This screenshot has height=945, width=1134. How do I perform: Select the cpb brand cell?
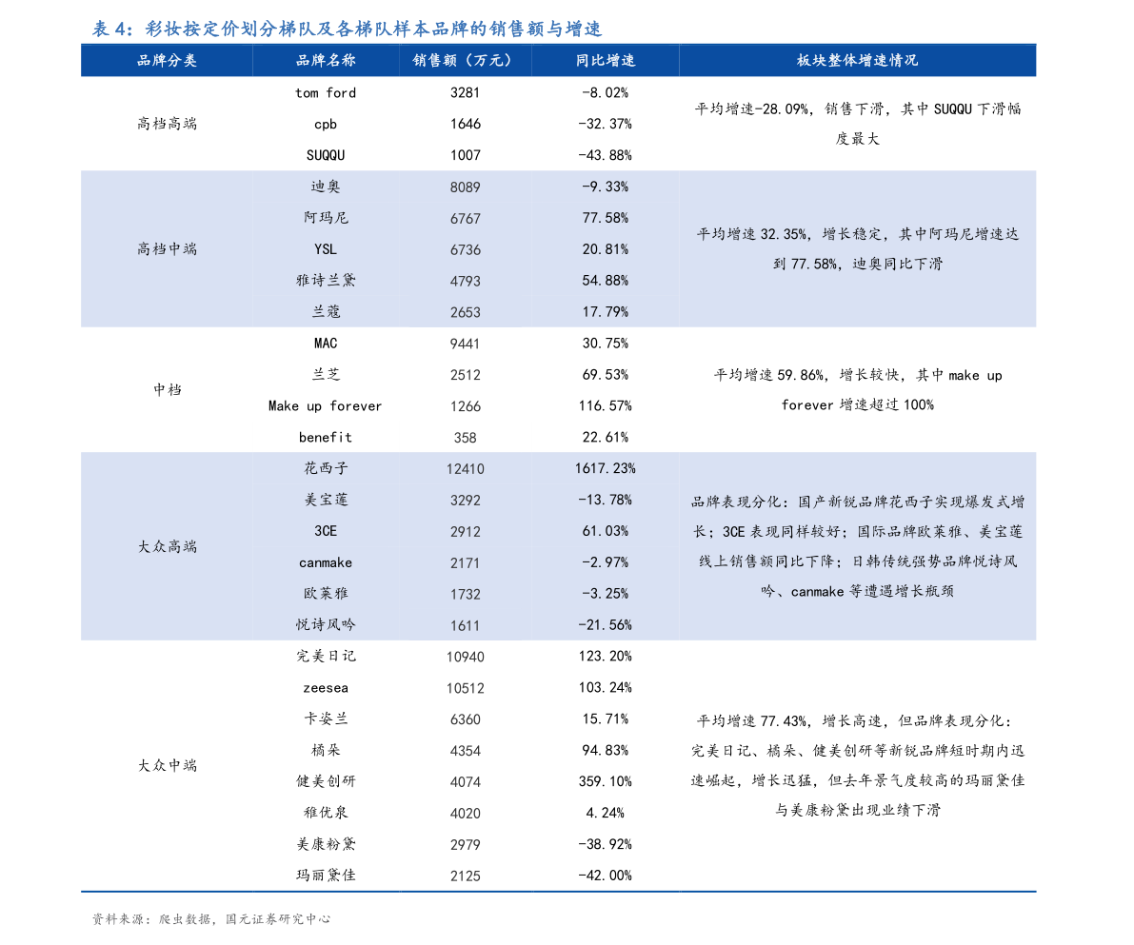click(x=326, y=125)
